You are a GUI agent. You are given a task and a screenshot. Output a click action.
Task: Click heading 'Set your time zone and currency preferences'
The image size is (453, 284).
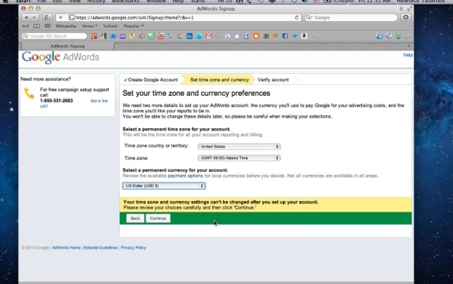[x=196, y=93]
